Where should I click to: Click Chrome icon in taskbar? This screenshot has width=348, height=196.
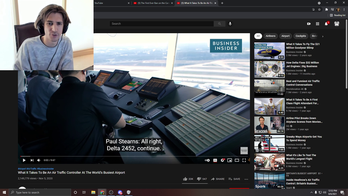[x=102, y=192]
